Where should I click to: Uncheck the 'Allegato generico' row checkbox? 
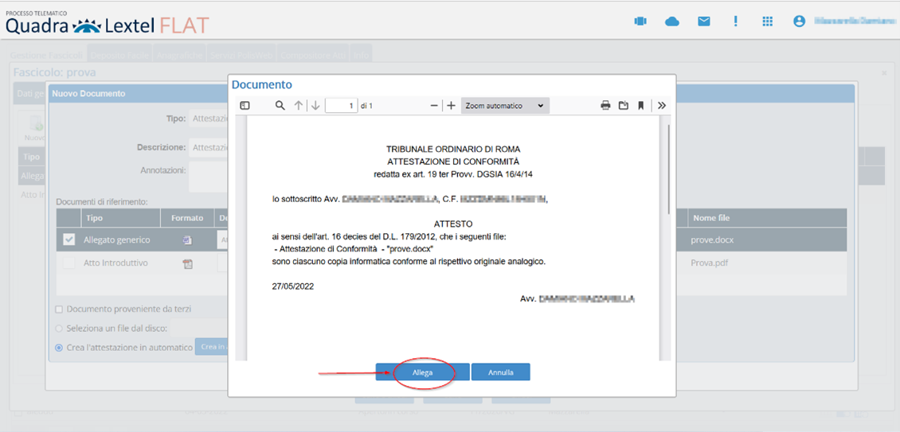coord(68,239)
